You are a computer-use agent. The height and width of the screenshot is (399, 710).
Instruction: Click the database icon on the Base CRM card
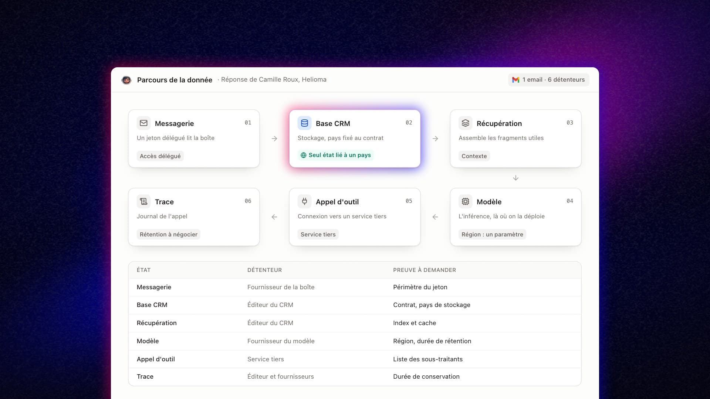[x=304, y=123]
